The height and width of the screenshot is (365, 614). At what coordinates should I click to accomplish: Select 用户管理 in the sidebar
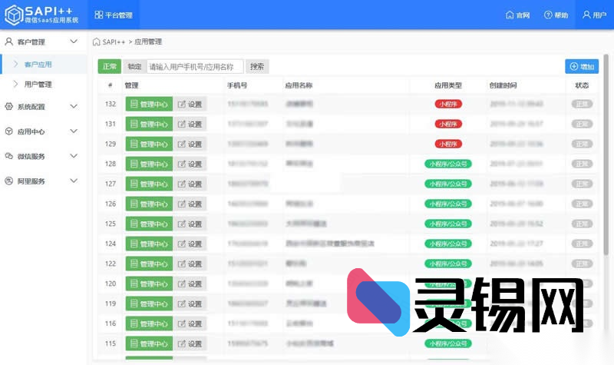[x=38, y=84]
